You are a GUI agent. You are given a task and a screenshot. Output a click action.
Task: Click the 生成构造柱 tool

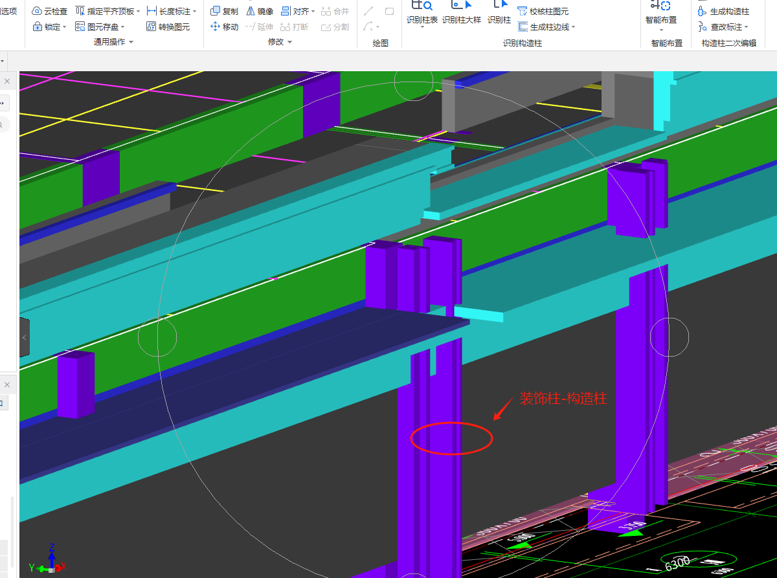723,11
